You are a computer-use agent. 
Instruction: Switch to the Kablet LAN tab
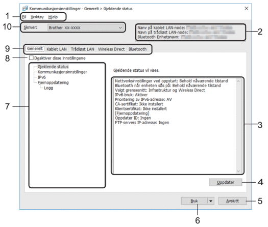(x=56, y=49)
